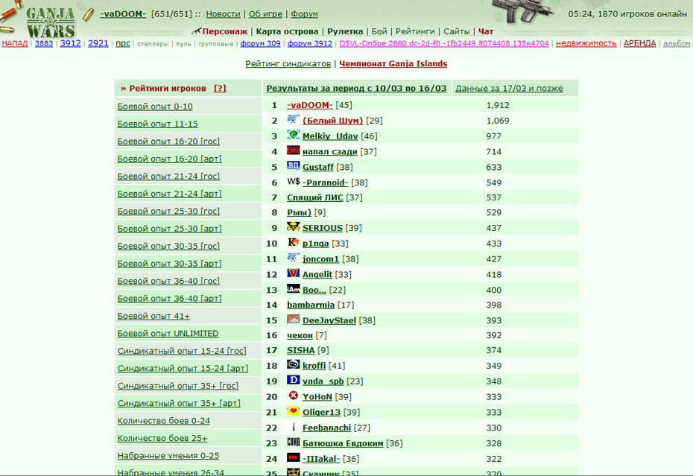
Task: Switch to Данные за 17/03 и позже
Action: (x=509, y=89)
